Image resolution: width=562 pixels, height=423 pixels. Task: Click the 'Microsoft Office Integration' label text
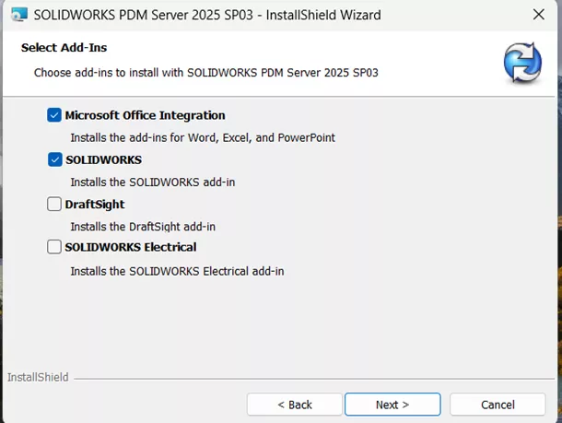coord(145,115)
